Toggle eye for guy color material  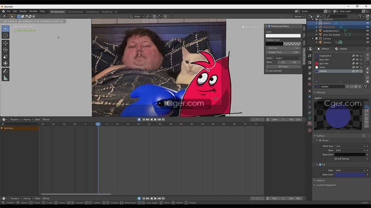click(357, 63)
